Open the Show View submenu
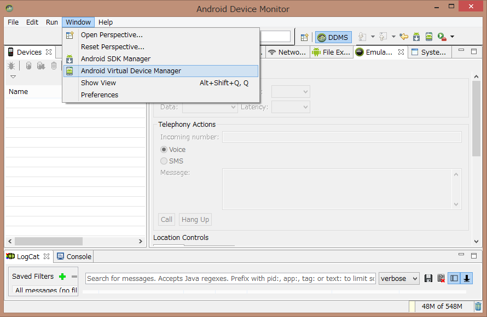This screenshot has width=487, height=317. coord(161,83)
